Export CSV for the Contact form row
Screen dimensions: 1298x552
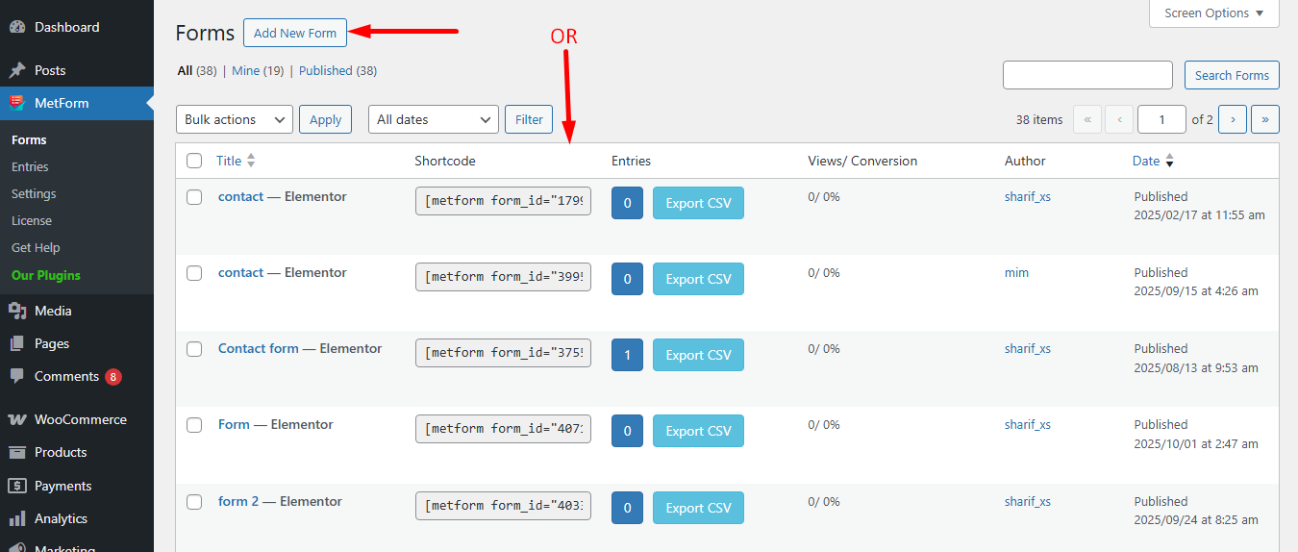(698, 355)
